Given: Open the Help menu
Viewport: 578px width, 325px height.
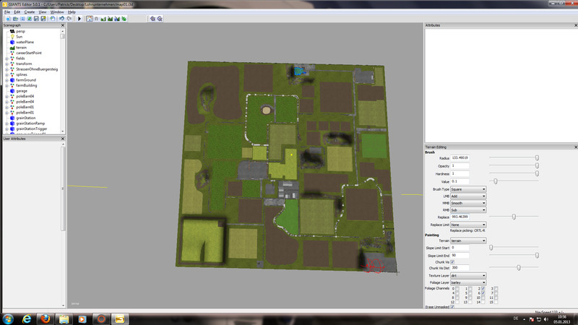Looking at the screenshot, I should click(x=72, y=12).
